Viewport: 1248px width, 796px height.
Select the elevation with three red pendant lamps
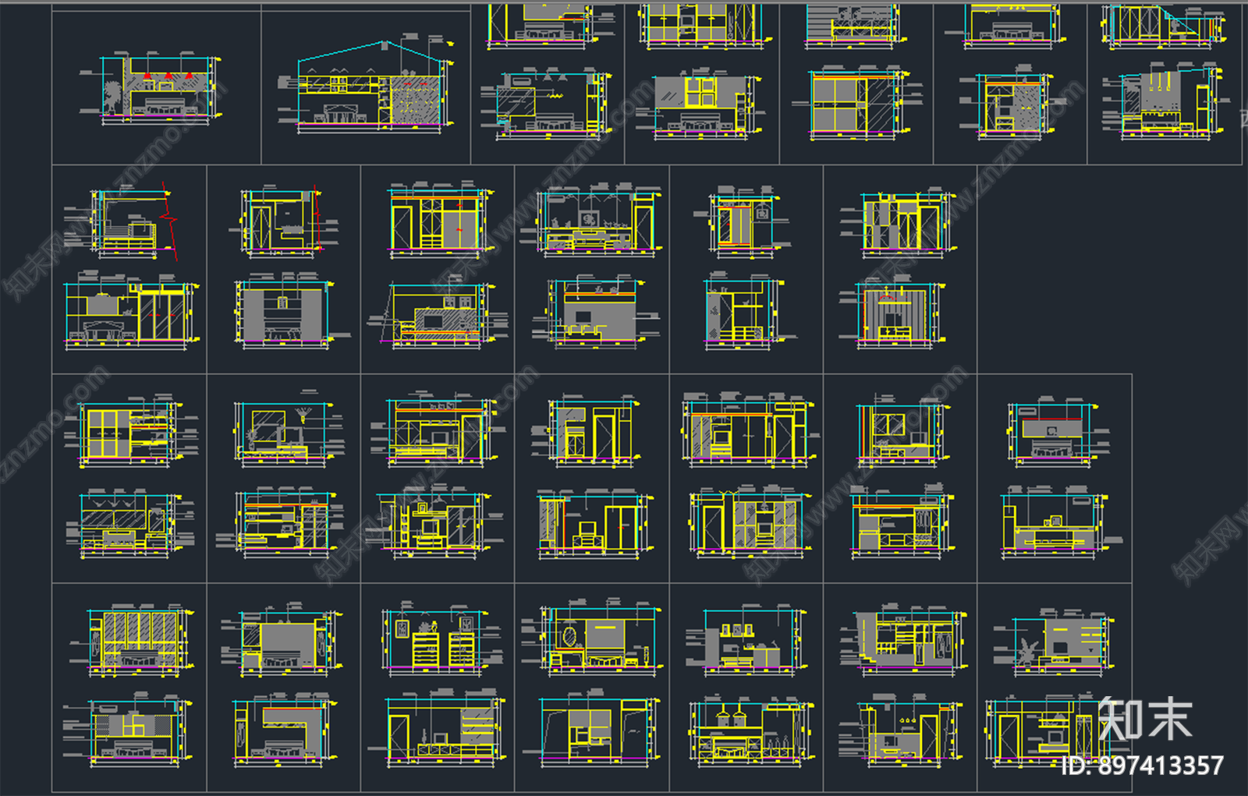tap(151, 87)
